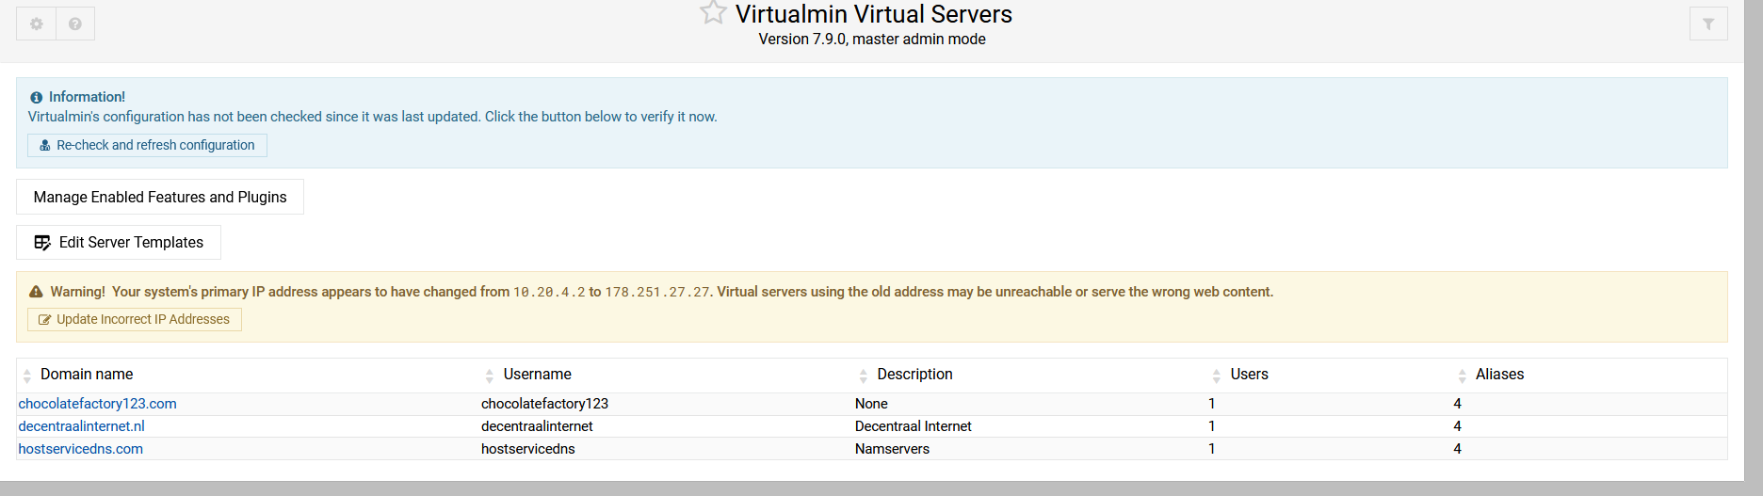
Task: Open chocolatefactory123.com virtual server
Action: (98, 404)
